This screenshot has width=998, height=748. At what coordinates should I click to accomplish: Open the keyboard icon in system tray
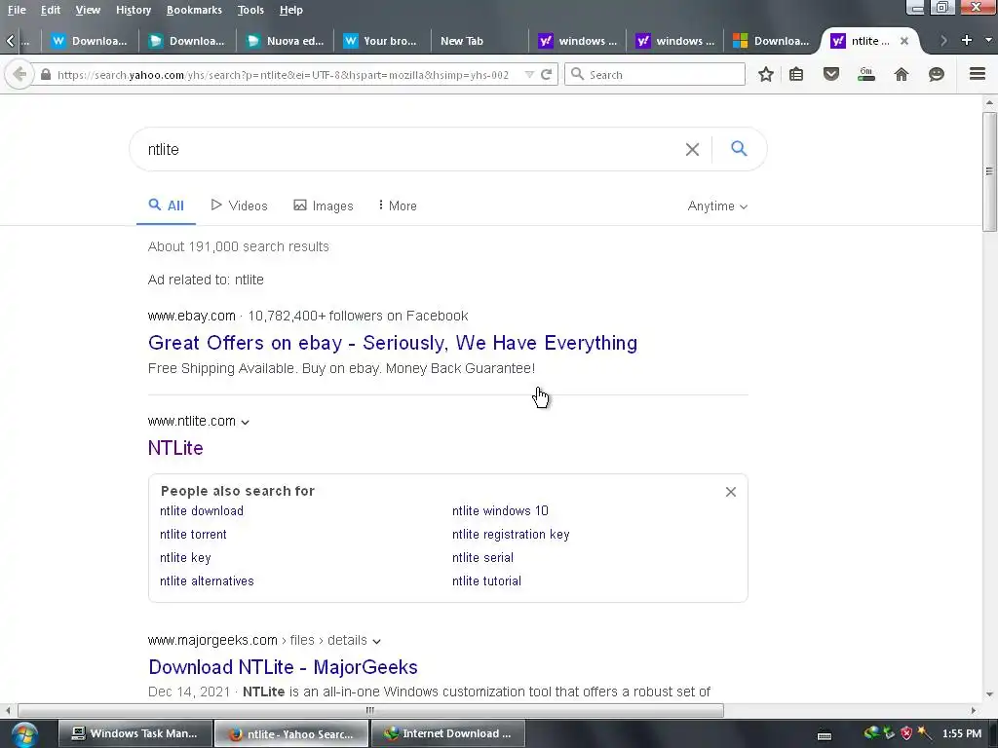coord(825,735)
